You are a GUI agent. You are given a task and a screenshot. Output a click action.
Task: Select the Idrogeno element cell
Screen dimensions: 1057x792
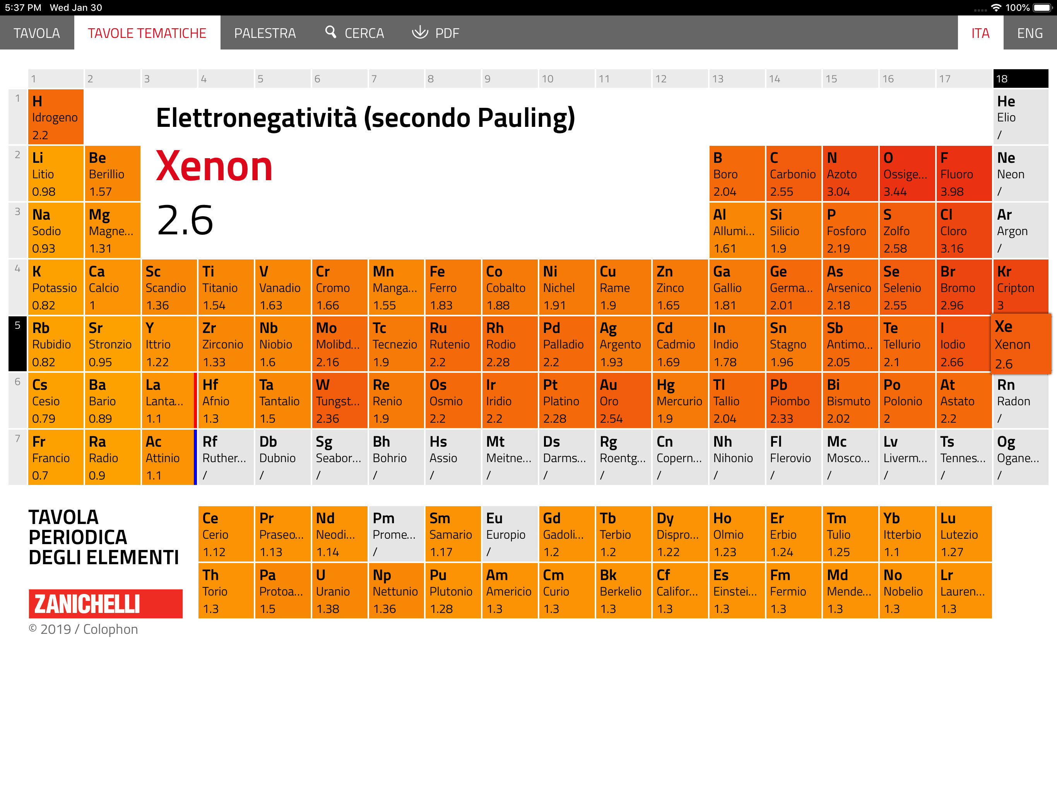click(x=55, y=117)
